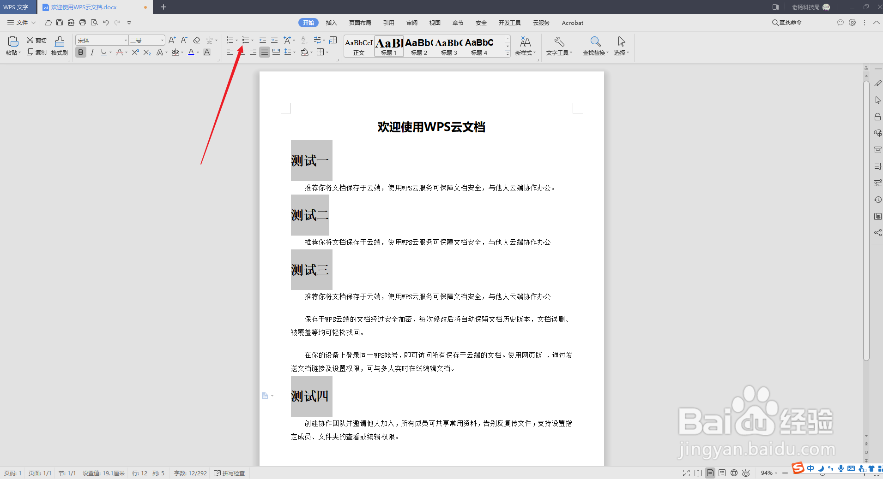Toggle Italic formatting
The height and width of the screenshot is (479, 883).
(x=92, y=52)
